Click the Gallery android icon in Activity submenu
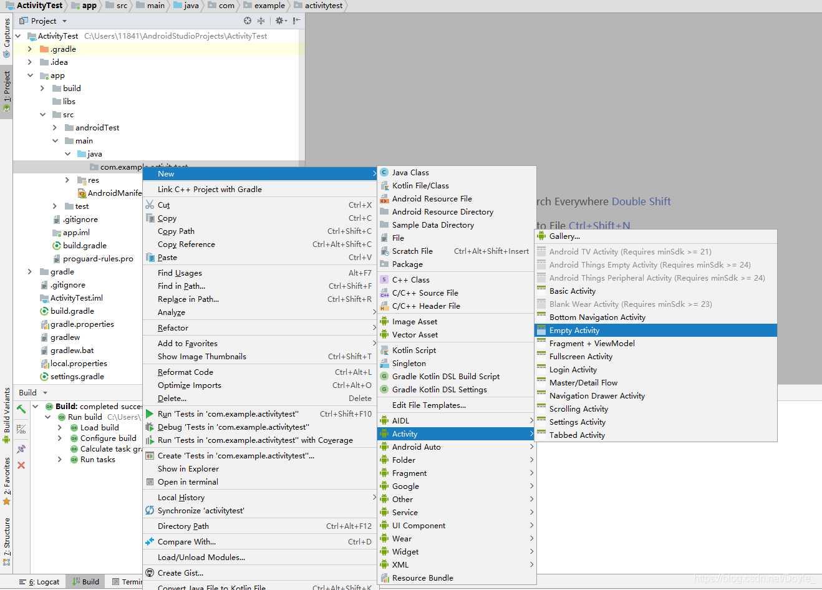The width and height of the screenshot is (822, 590). (541, 236)
